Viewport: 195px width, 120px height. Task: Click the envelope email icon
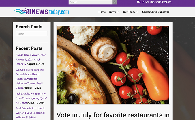139,2
